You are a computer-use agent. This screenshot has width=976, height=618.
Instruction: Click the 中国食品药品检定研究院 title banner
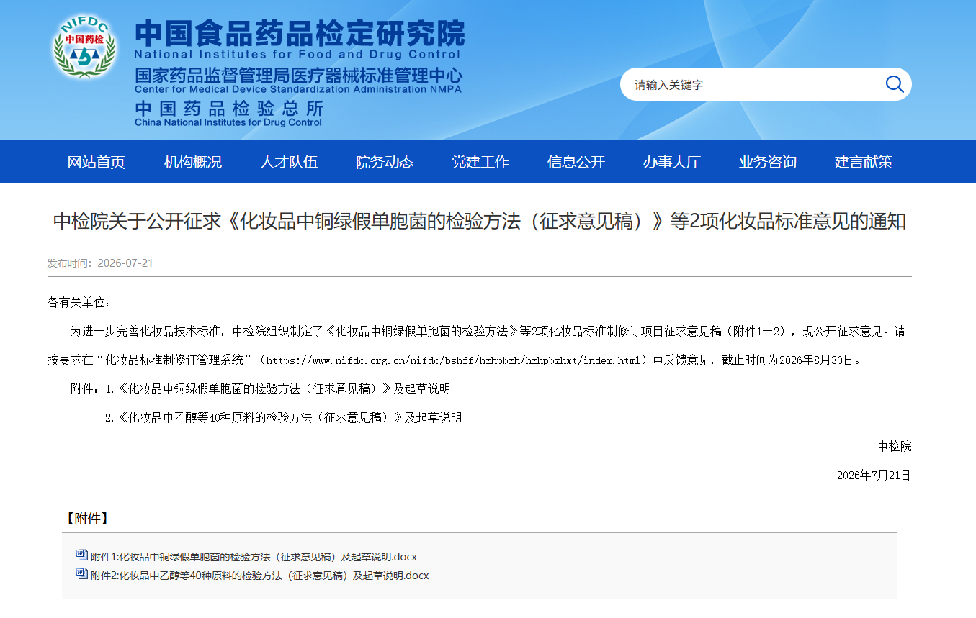(300, 34)
